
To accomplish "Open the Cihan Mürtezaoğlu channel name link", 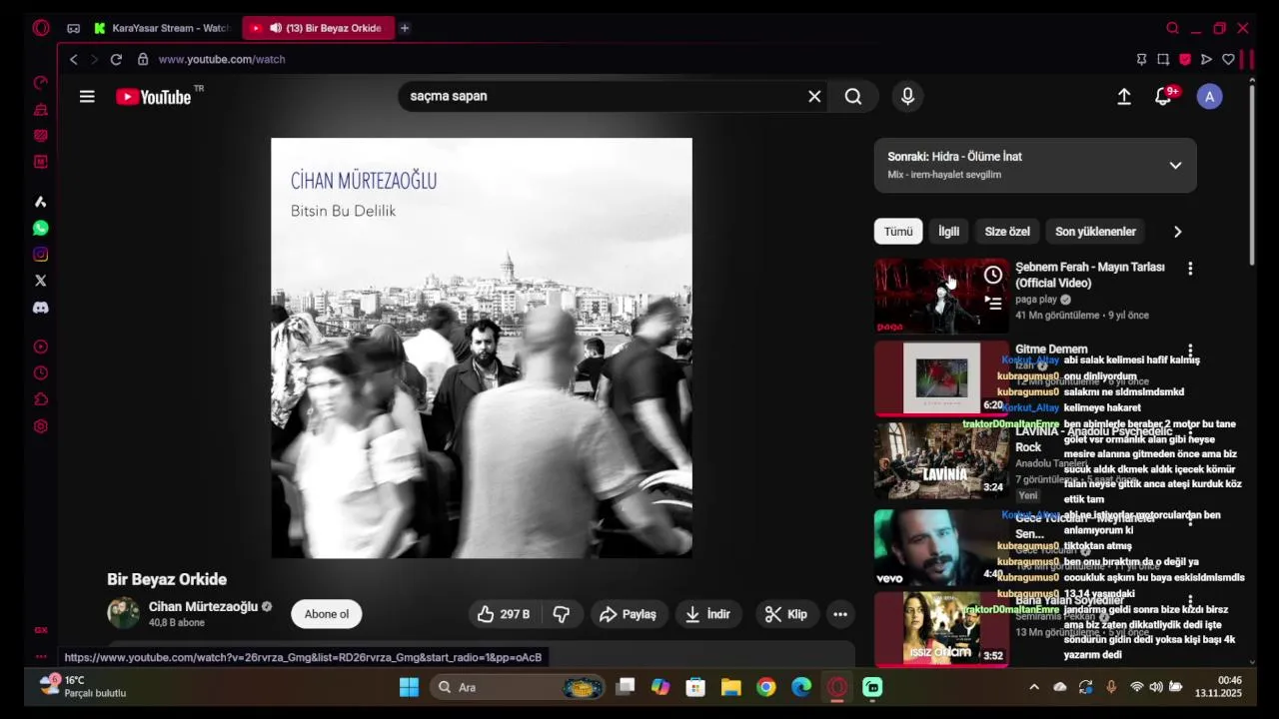I will (203, 607).
